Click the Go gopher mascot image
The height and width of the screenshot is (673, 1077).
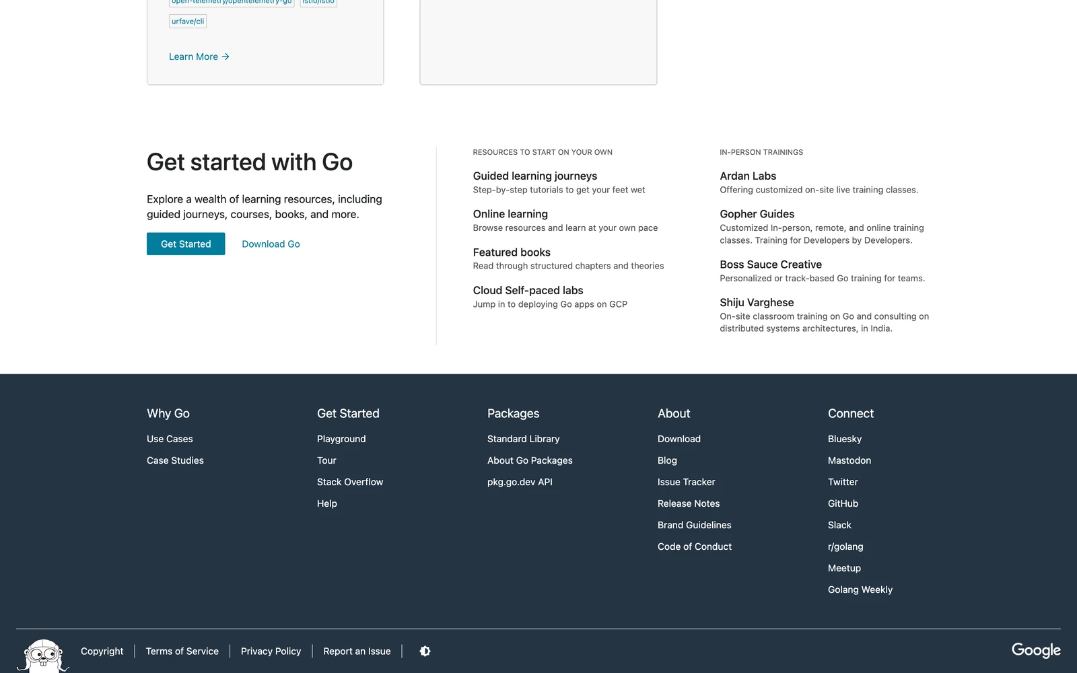[42, 656]
